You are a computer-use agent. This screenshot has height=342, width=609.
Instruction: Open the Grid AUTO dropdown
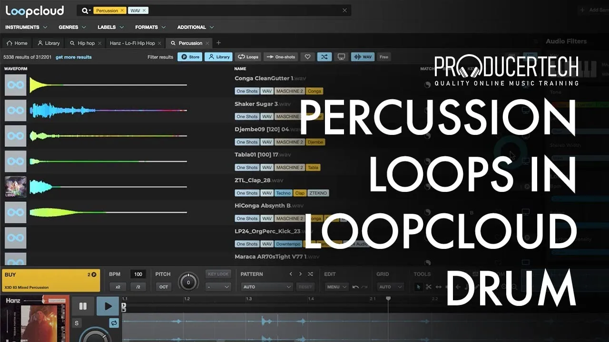click(391, 287)
